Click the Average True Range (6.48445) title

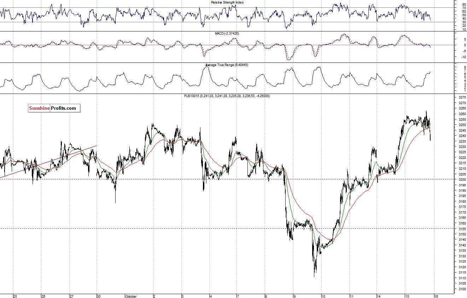click(227, 65)
